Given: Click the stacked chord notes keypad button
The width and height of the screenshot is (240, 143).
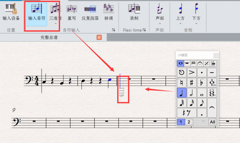Looking at the screenshot, I should click(x=212, y=93).
